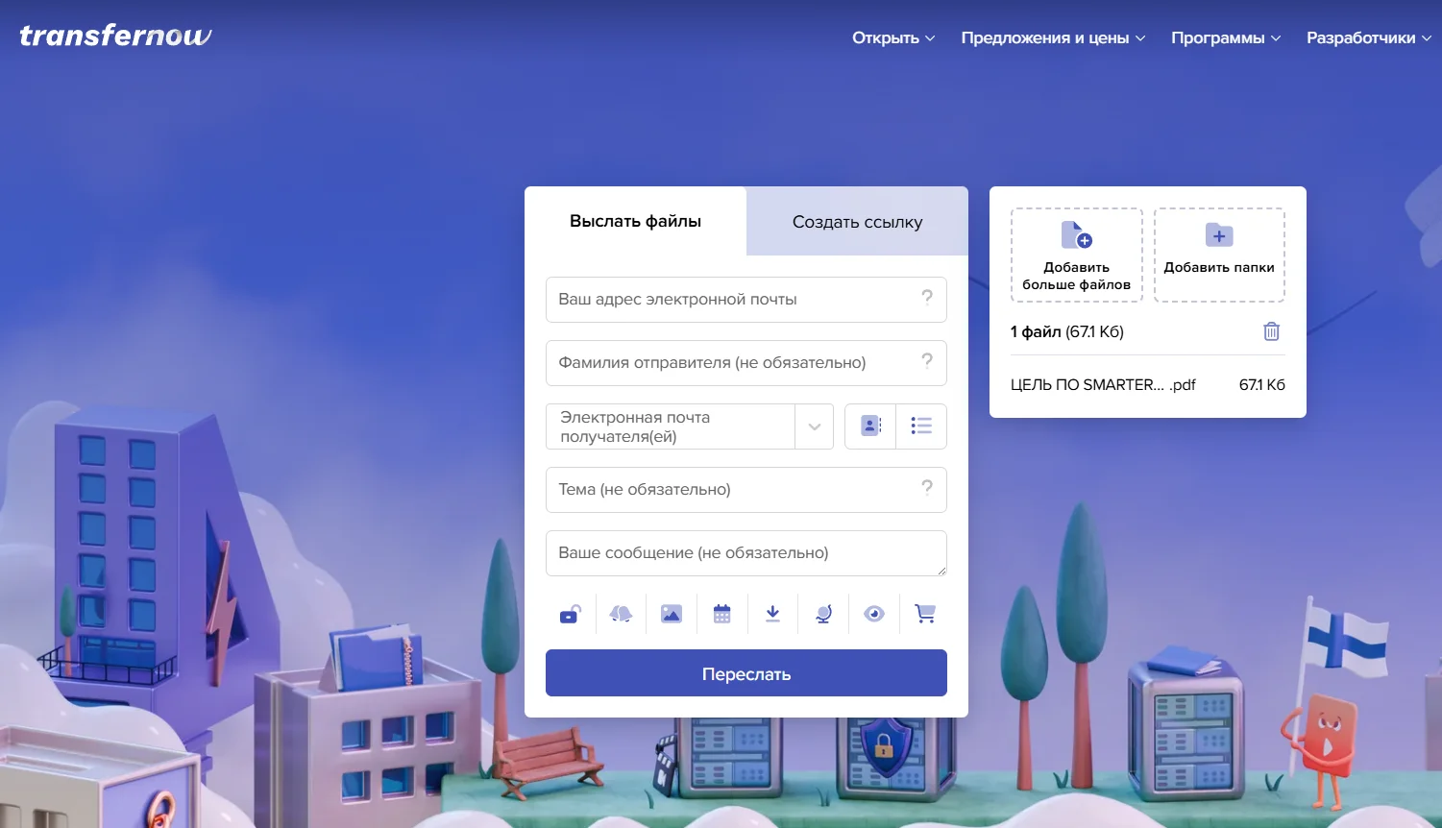Viewport: 1442px width, 828px height.
Task: Click the download arrow options icon
Action: (772, 614)
